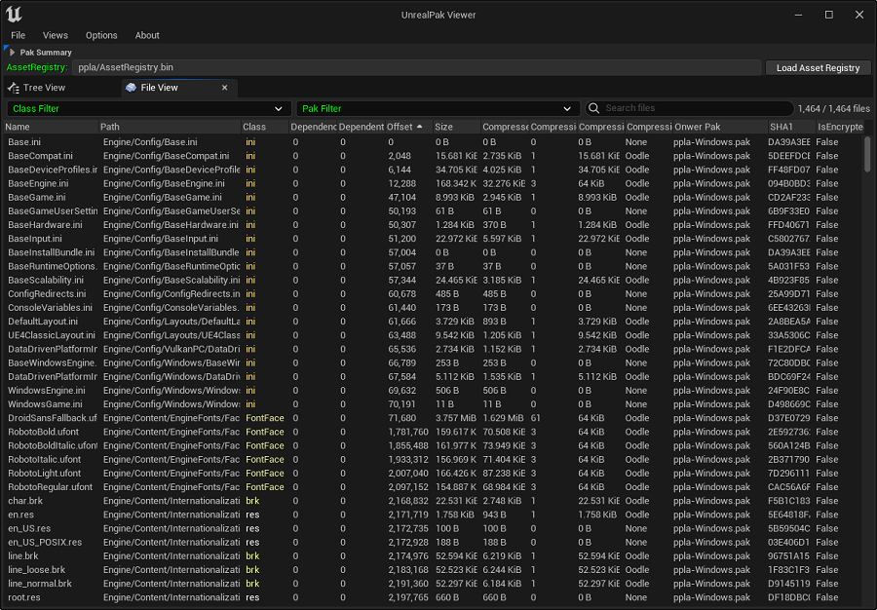Select the File View tab
Viewport: 877px width, 610px height.
pos(179,88)
